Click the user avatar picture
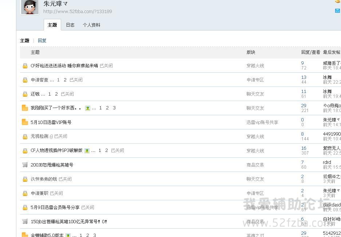The height and width of the screenshot is (237, 341). [x=30, y=7]
